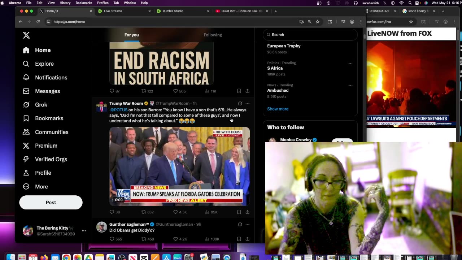Open Grok icon on Gunther Eagleman post
Screen dimensions: 462x260
pos(240,224)
